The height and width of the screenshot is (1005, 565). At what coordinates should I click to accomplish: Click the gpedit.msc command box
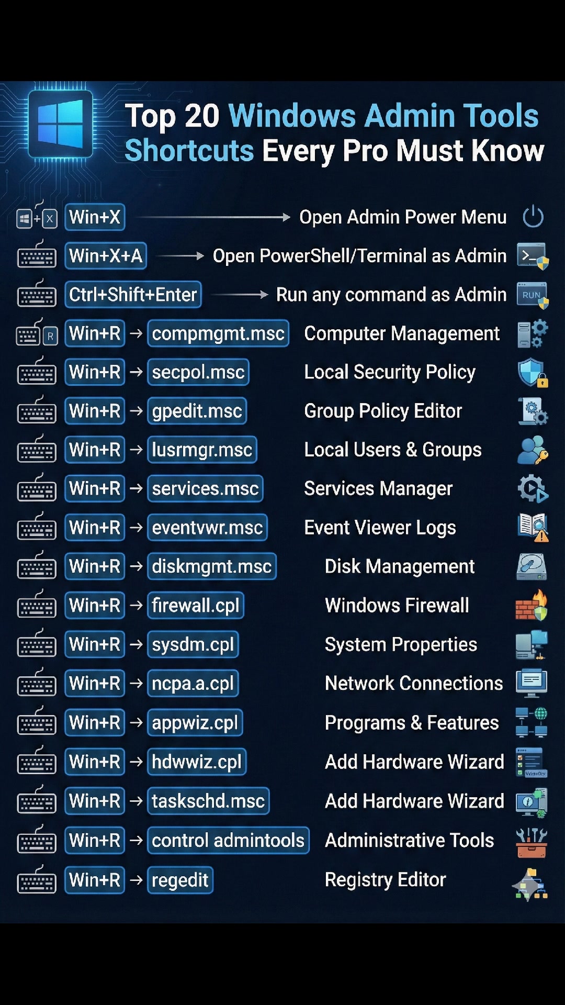pyautogui.click(x=197, y=411)
